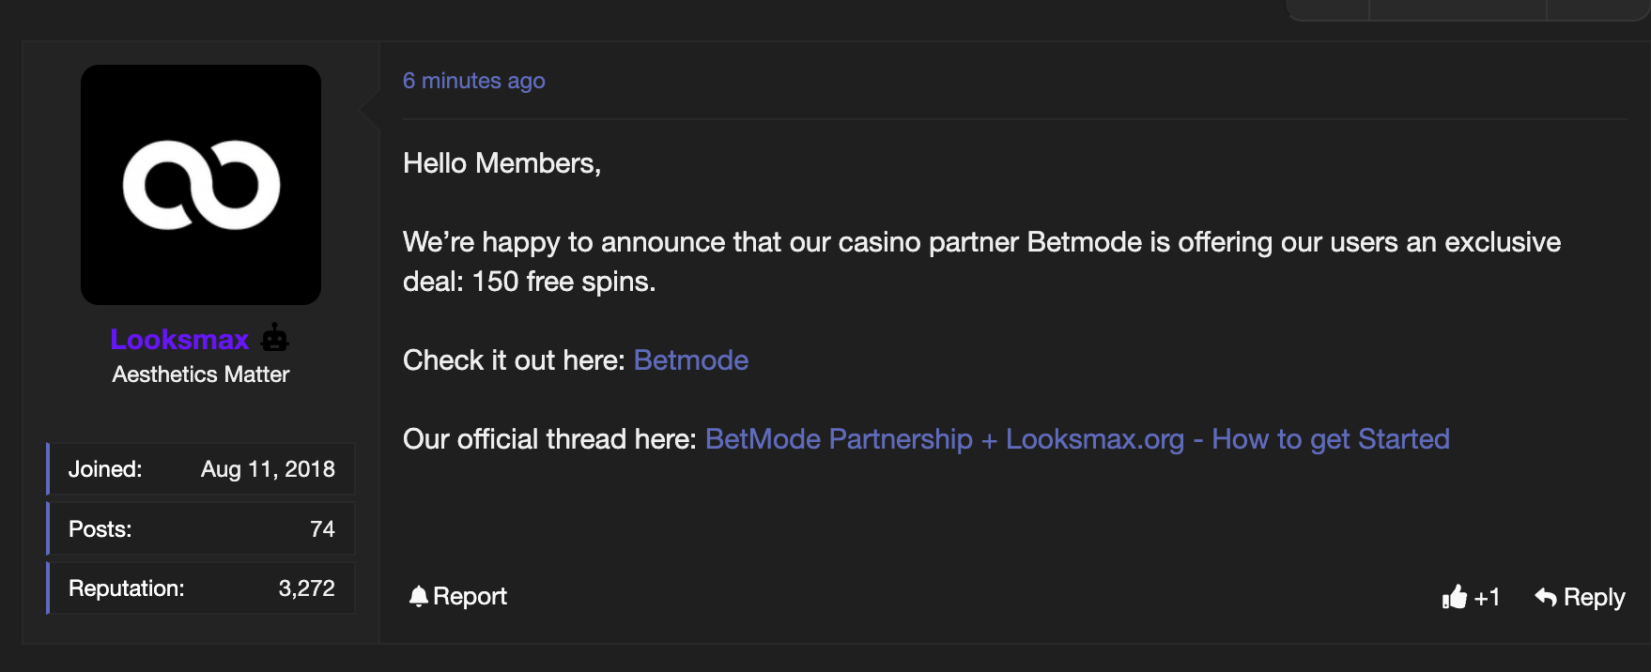Click the +1 like count
This screenshot has width=1651, height=672.
pos(1488,597)
